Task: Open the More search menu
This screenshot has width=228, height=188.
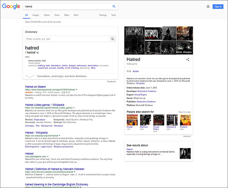Action: coord(76,15)
